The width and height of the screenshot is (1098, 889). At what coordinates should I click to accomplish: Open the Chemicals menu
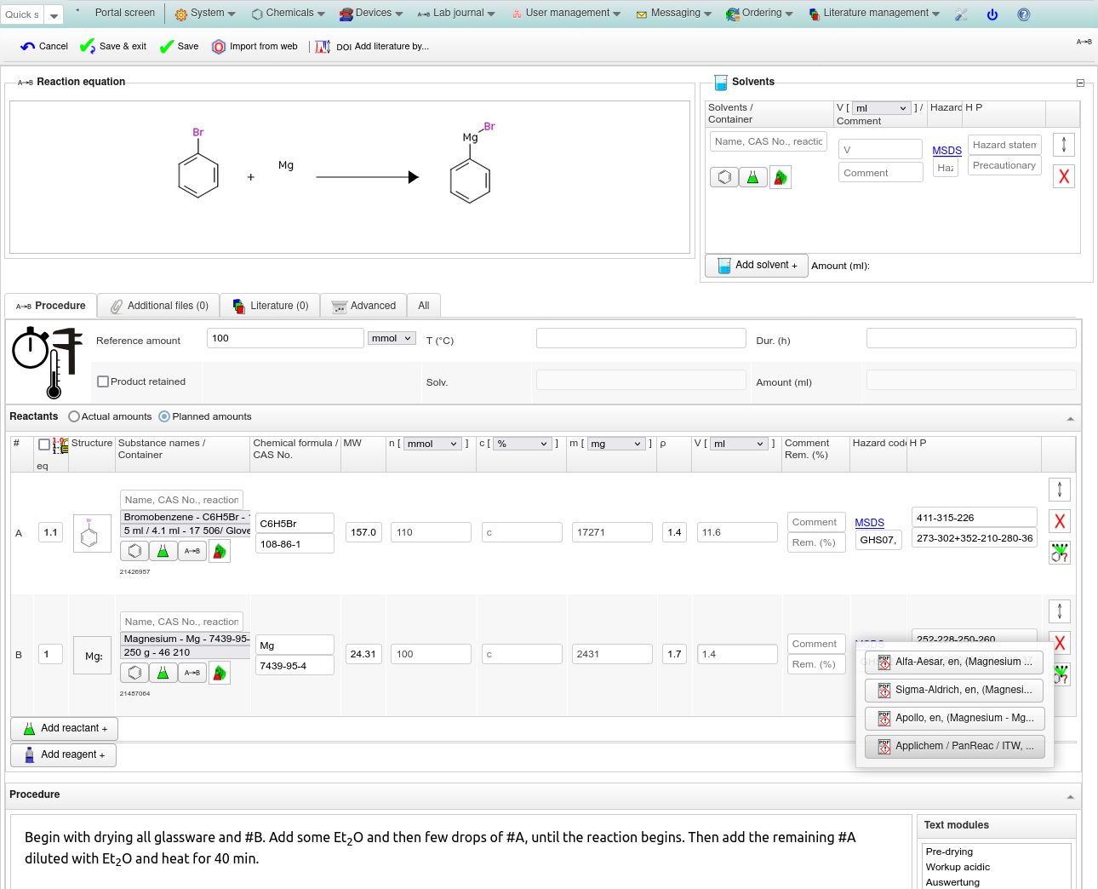click(x=289, y=13)
